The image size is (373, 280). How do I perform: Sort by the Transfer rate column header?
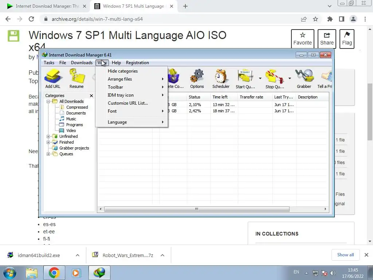[x=255, y=97]
